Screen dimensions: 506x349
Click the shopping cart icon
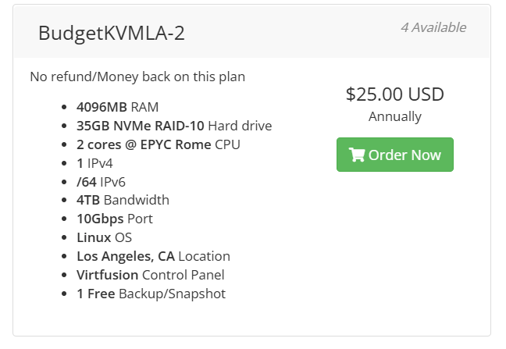(357, 155)
